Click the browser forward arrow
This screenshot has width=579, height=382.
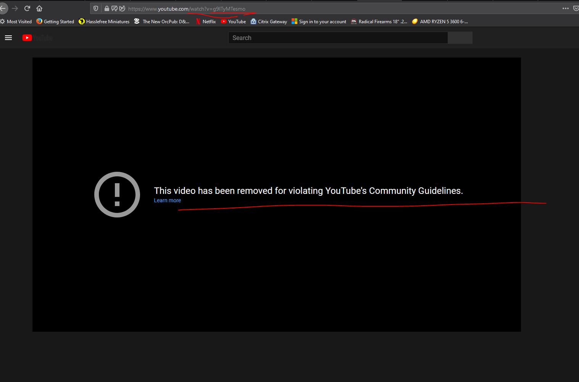[x=15, y=8]
